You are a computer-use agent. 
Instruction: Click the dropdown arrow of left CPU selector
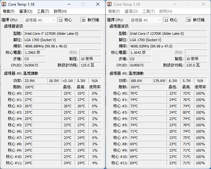pyautogui.click(x=54, y=20)
